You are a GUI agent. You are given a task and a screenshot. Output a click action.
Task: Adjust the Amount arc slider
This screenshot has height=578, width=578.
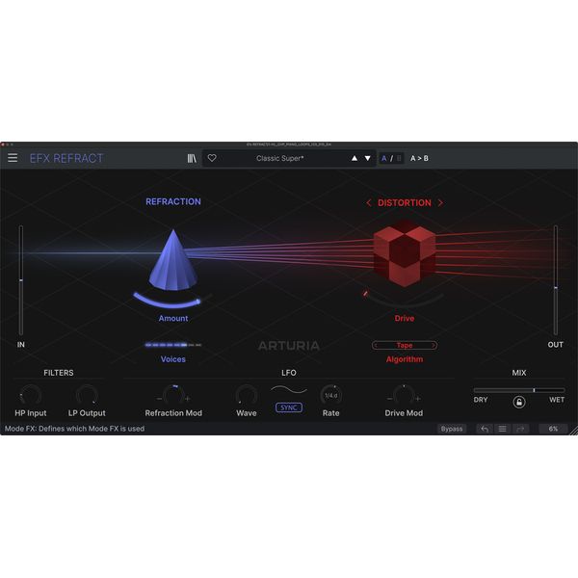pyautogui.click(x=171, y=301)
